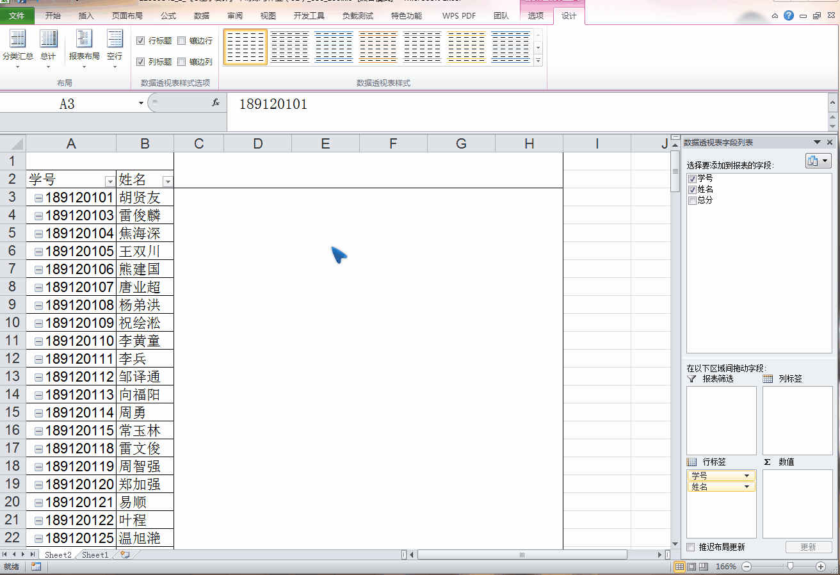Open the 学号 column filter dropdown
The height and width of the screenshot is (575, 840).
[x=109, y=182]
